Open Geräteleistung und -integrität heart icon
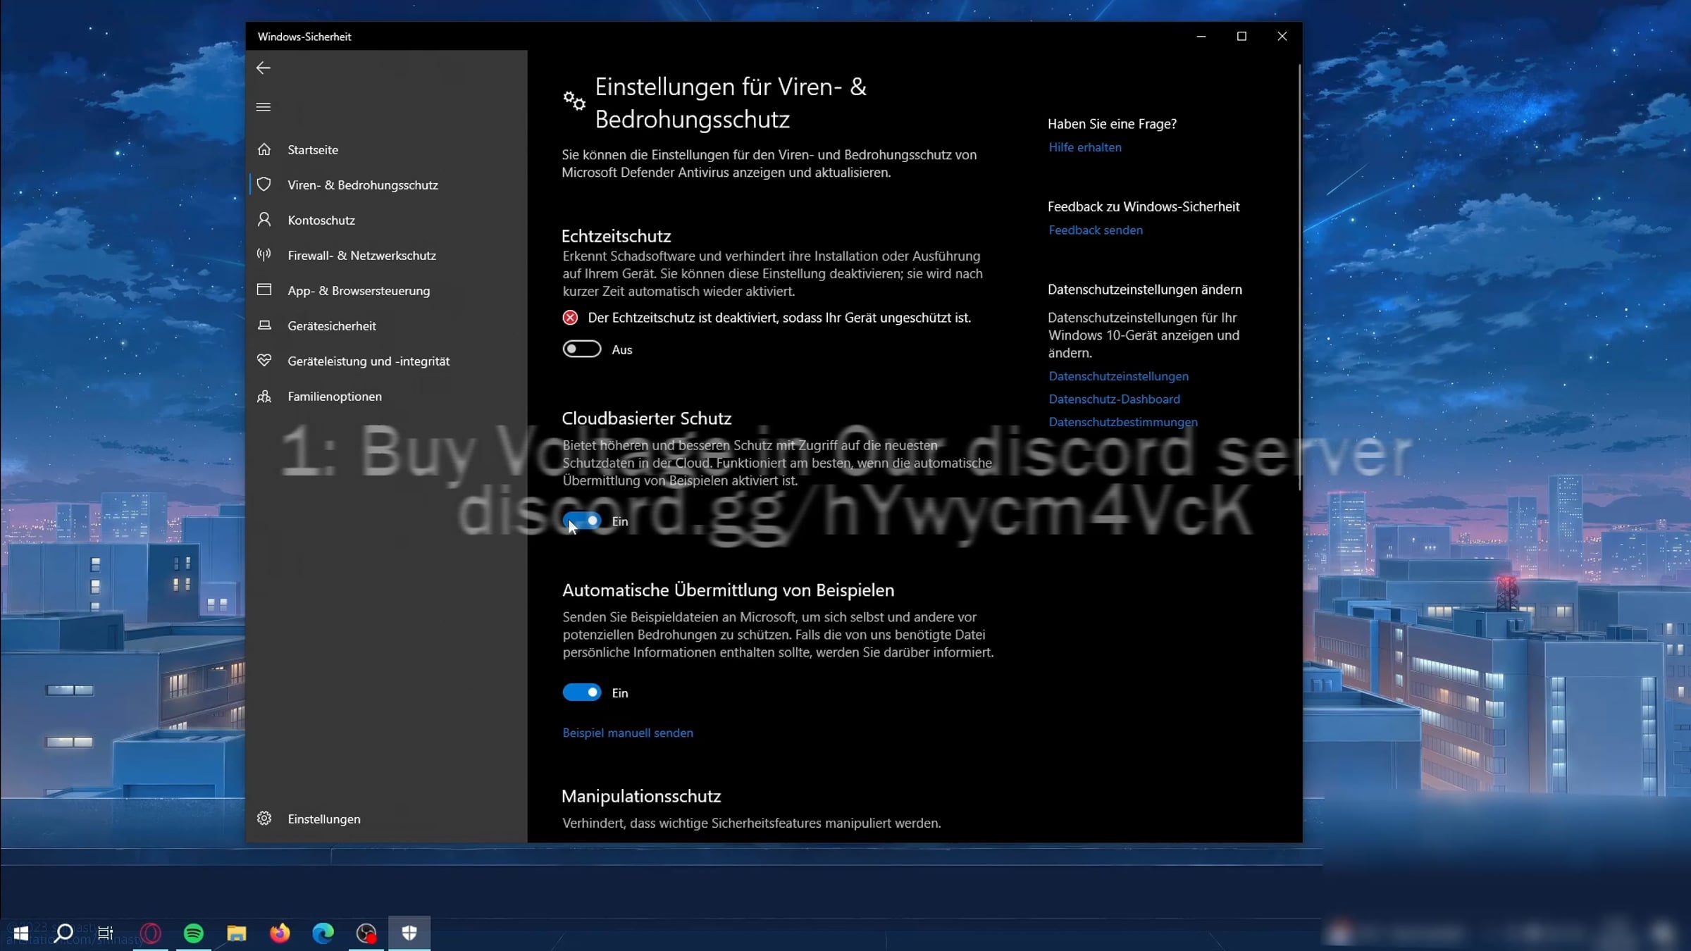 [264, 361]
